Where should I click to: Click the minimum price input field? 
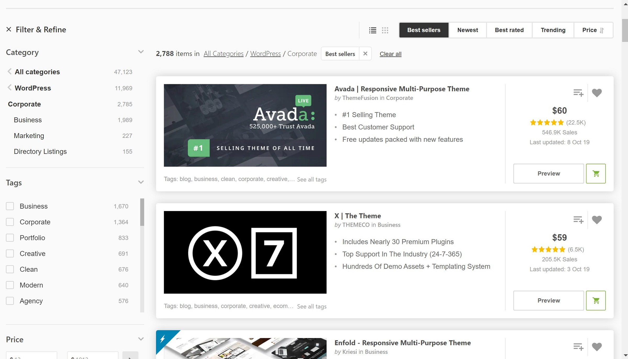click(x=31, y=356)
